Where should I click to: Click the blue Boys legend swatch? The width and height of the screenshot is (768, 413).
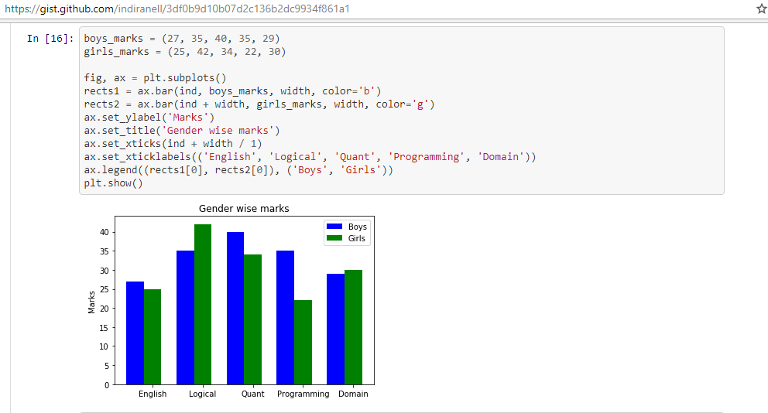point(334,227)
